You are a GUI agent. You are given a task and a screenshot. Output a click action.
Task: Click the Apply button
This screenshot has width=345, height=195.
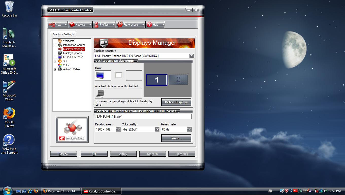tap(123, 154)
